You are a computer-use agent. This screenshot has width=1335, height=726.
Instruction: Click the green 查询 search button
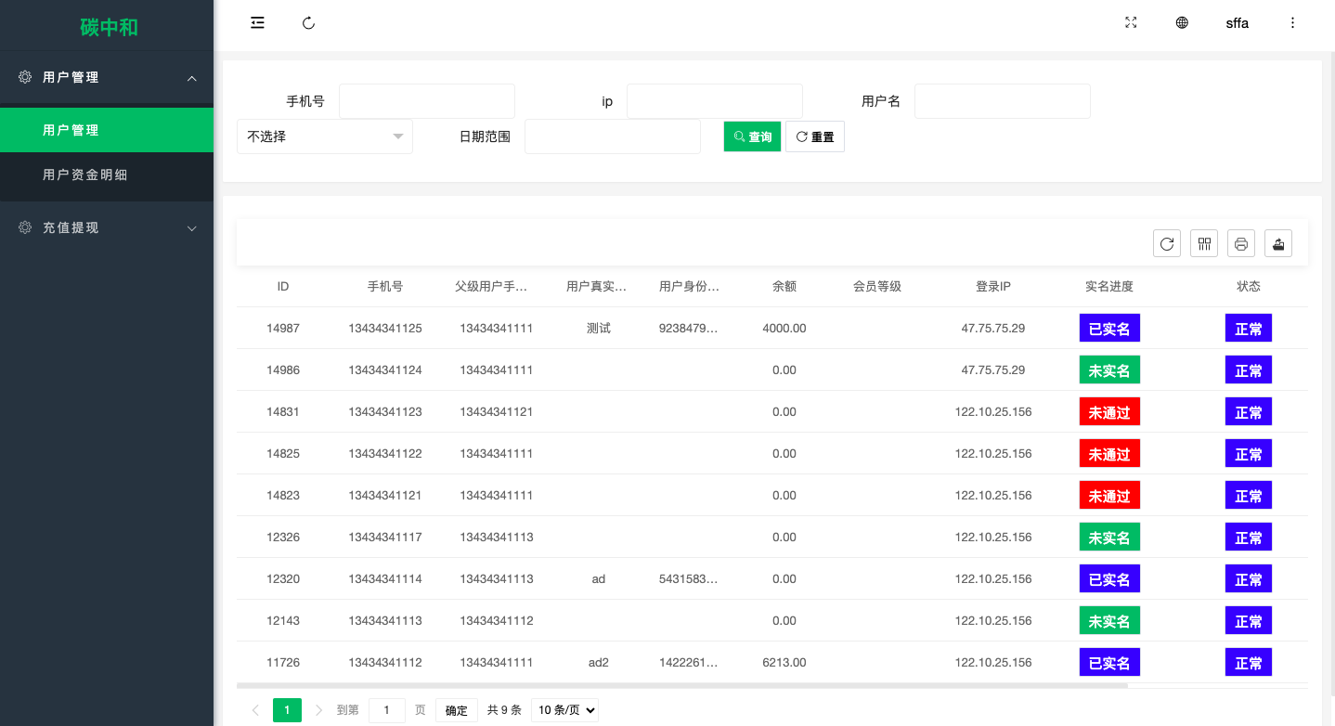click(752, 136)
